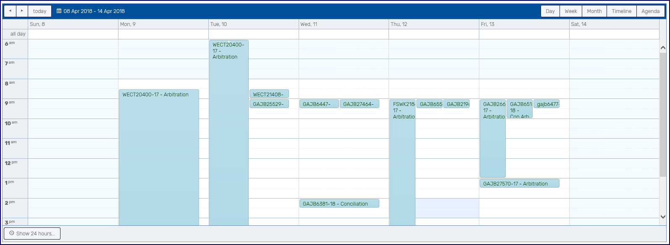Image resolution: width=670 pixels, height=245 pixels.
Task: Switch to Week view
Action: pyautogui.click(x=571, y=11)
